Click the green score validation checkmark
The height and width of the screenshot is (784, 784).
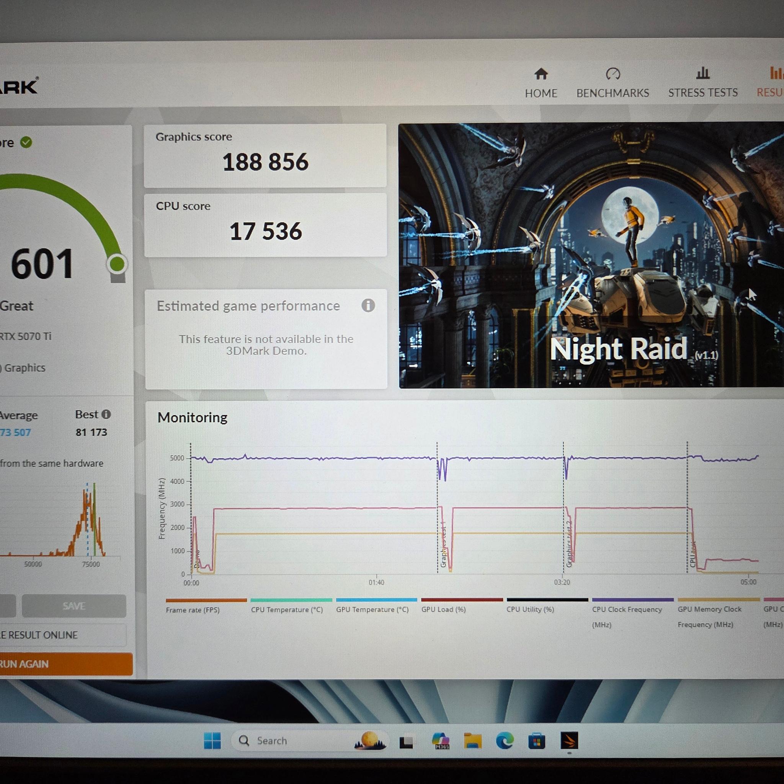point(26,142)
